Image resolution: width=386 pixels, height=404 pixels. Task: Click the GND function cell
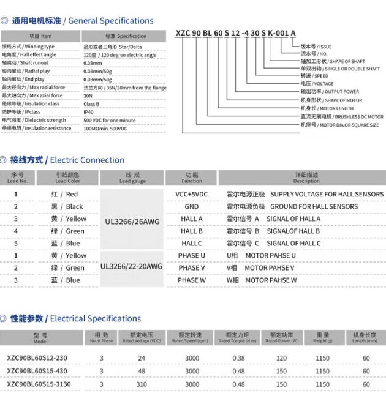[192, 207]
